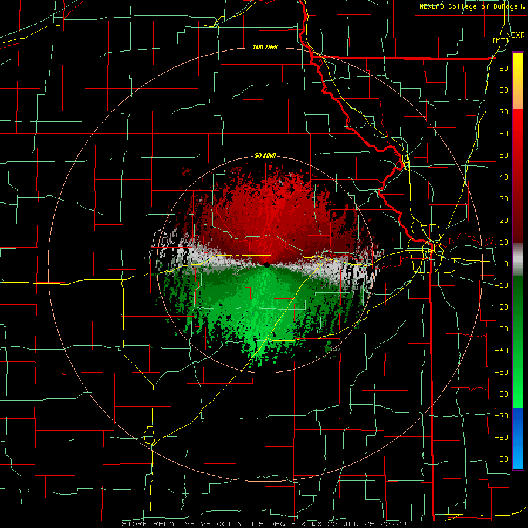
Task: Click the -60 value on the velocity scale
Action: (502, 394)
